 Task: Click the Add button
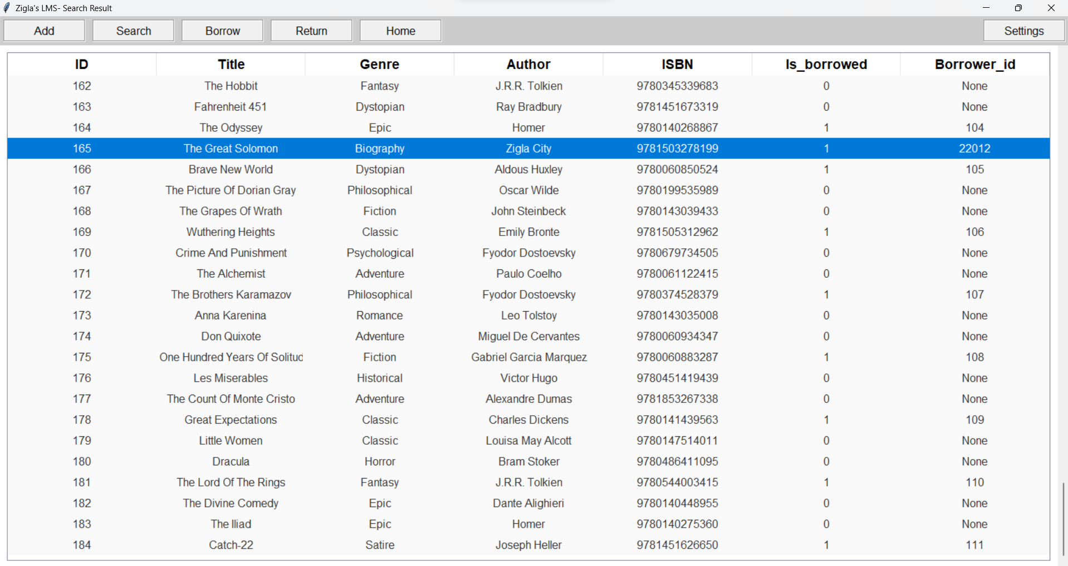tap(44, 31)
